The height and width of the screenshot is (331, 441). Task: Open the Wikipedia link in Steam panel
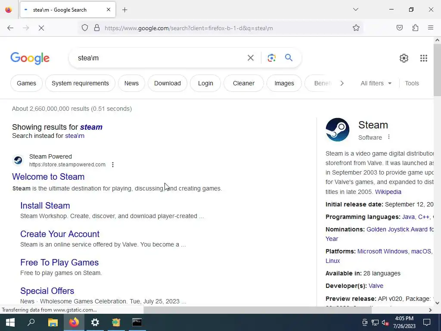coord(388,192)
